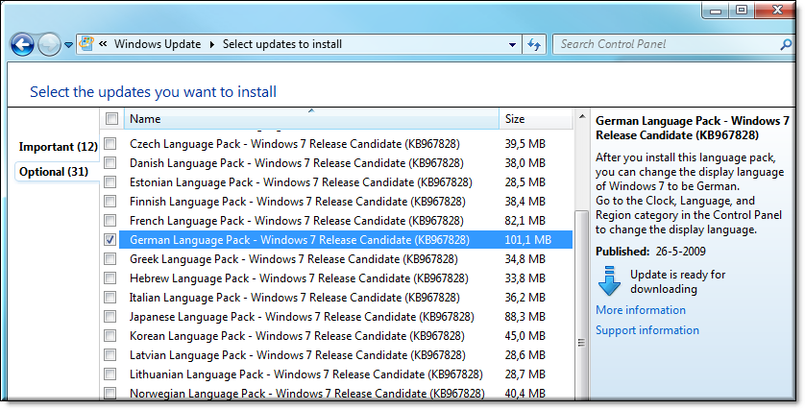
Task: Click the search magnifier icon
Action: coord(786,44)
